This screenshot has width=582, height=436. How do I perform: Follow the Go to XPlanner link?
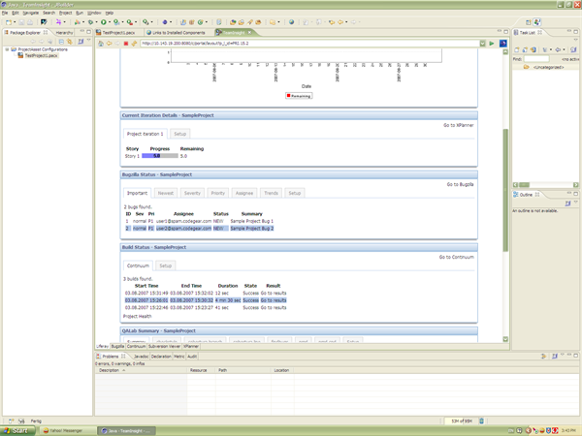coord(458,125)
